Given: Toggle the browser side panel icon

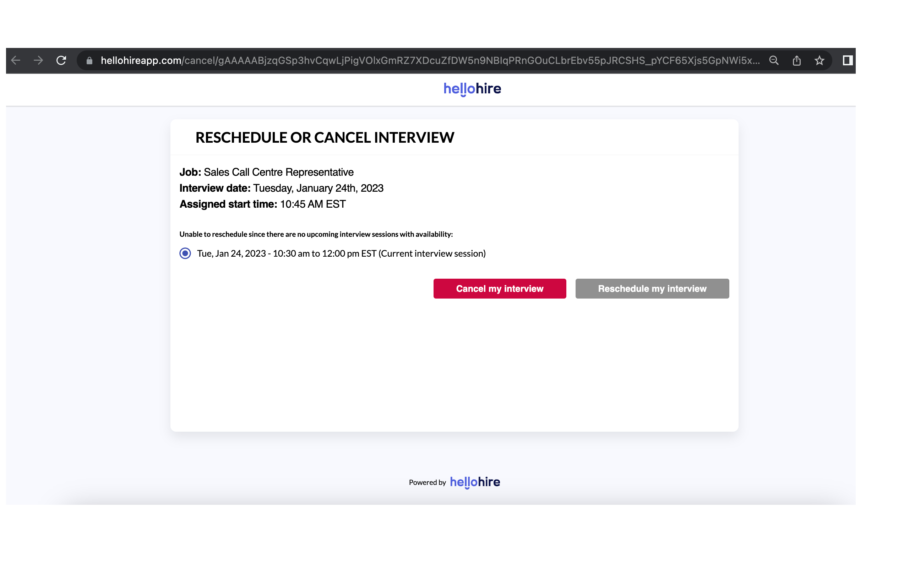Looking at the screenshot, I should click(848, 60).
